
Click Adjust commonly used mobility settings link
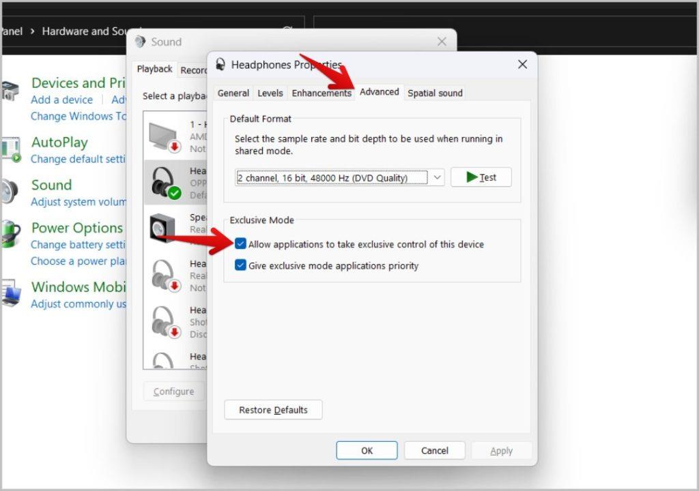pos(79,304)
